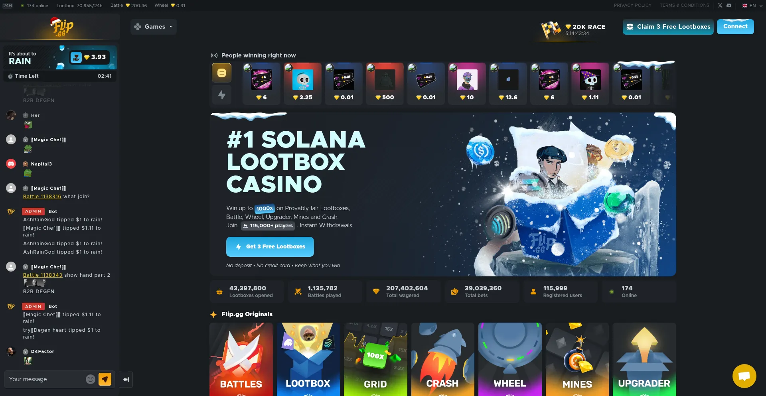Open the Privacy Policy link

(x=632, y=5)
